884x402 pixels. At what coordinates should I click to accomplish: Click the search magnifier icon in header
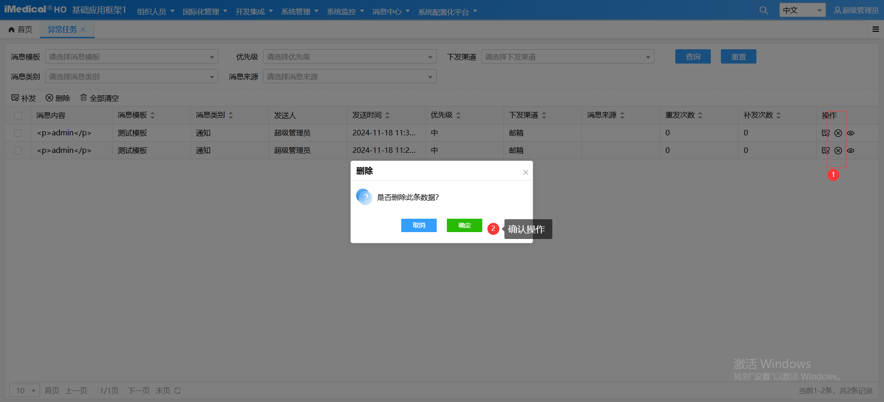[763, 10]
